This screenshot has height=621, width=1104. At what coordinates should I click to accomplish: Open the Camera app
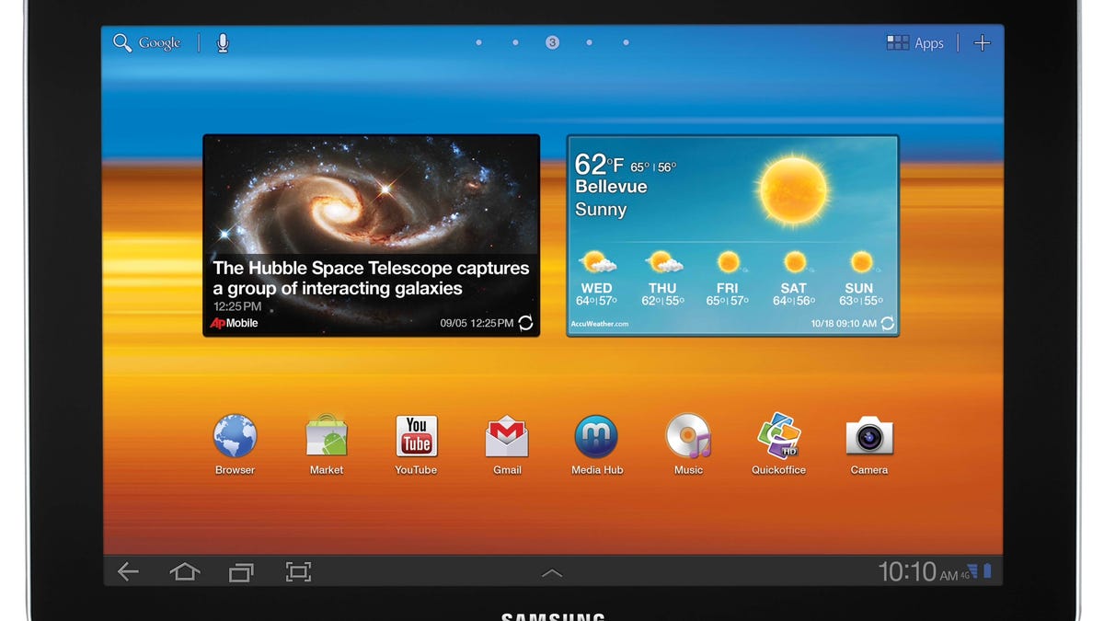pyautogui.click(x=868, y=438)
